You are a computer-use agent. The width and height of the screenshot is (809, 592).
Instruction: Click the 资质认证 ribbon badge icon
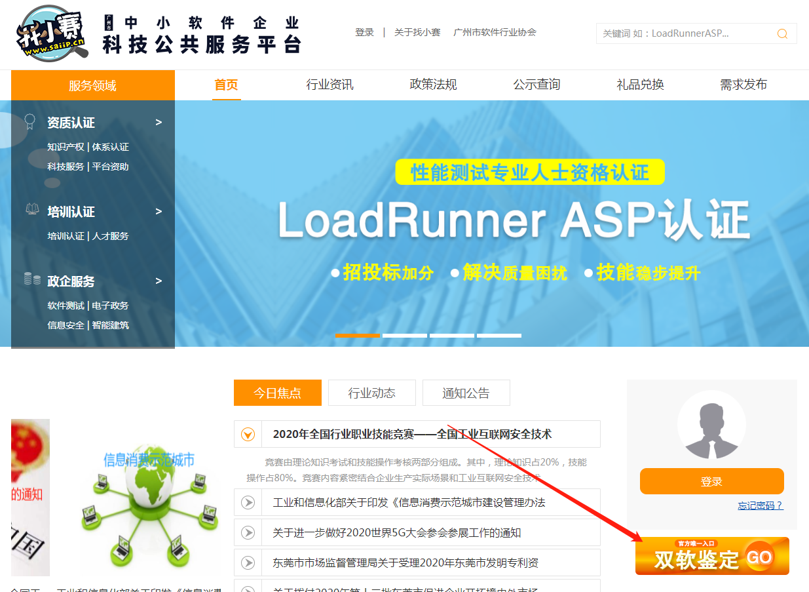point(29,121)
